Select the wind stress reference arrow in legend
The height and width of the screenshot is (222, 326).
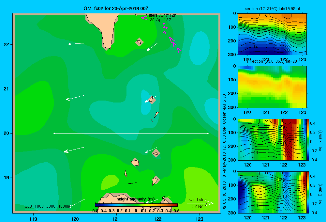tap(200, 203)
